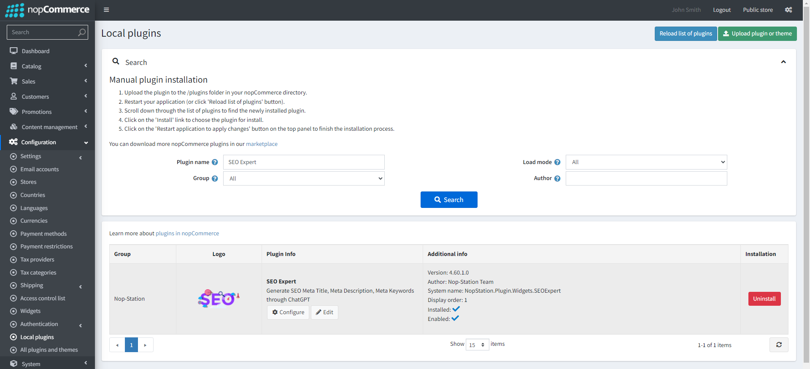Go to previous page arrow
The image size is (810, 369).
[117, 345]
